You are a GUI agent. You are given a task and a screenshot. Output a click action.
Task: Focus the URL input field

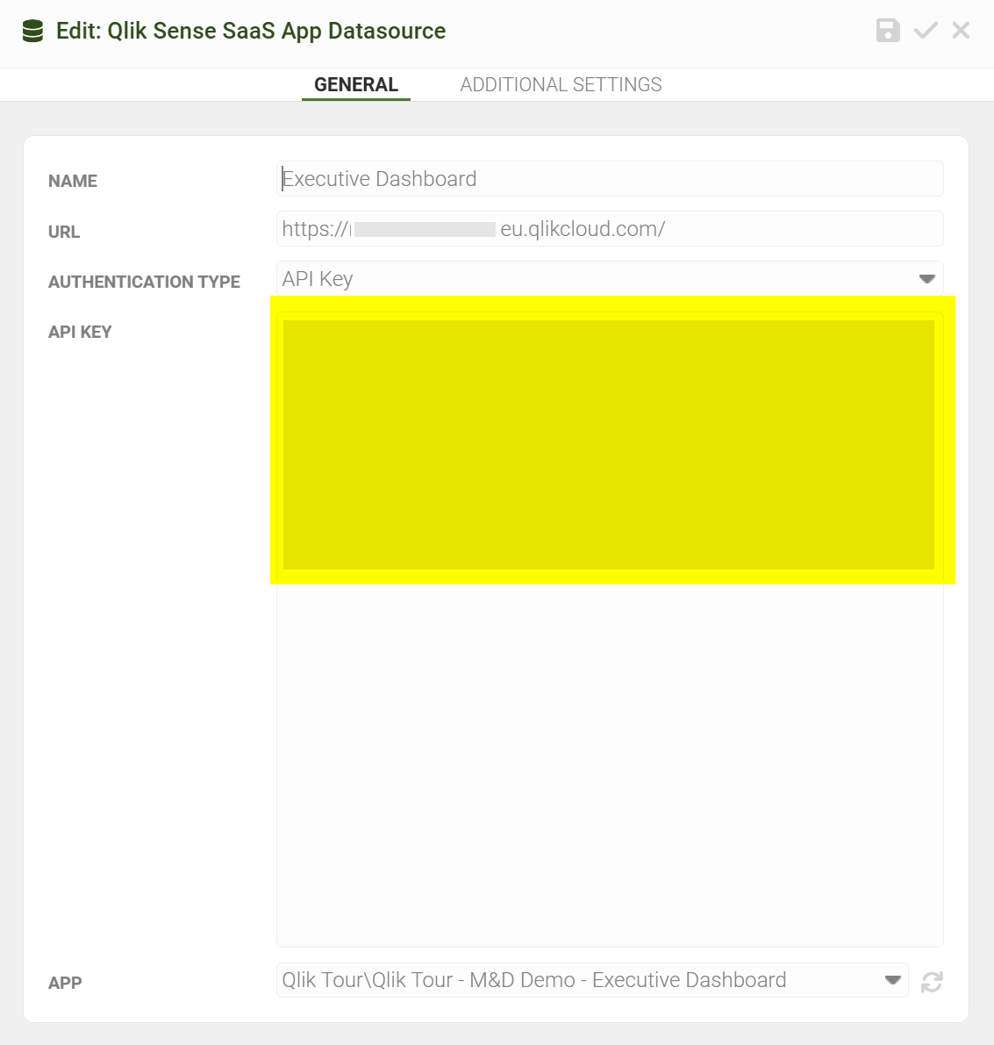pyautogui.click(x=609, y=229)
